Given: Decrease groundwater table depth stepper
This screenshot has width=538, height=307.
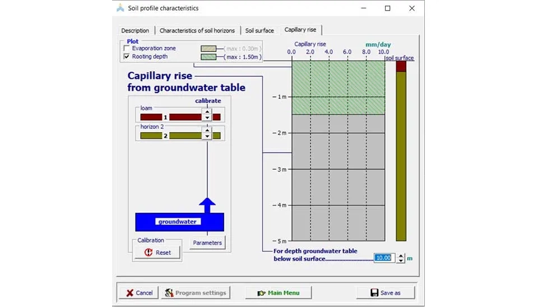Looking at the screenshot, I should click(x=400, y=261).
